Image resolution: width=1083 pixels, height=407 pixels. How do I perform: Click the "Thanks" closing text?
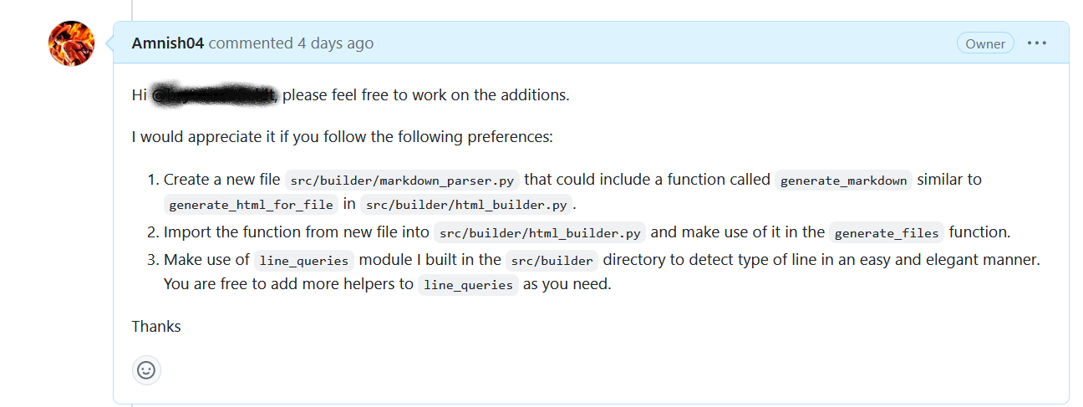click(x=156, y=327)
